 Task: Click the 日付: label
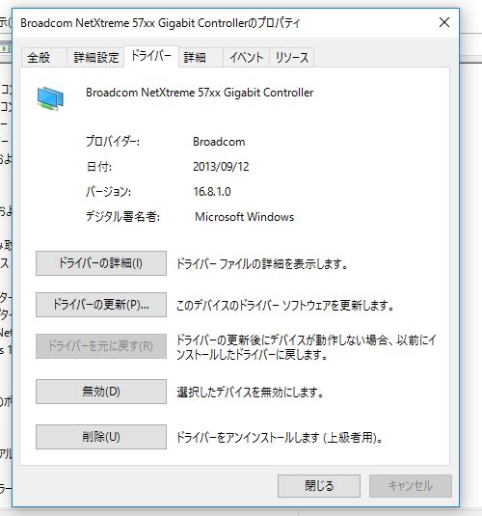98,167
